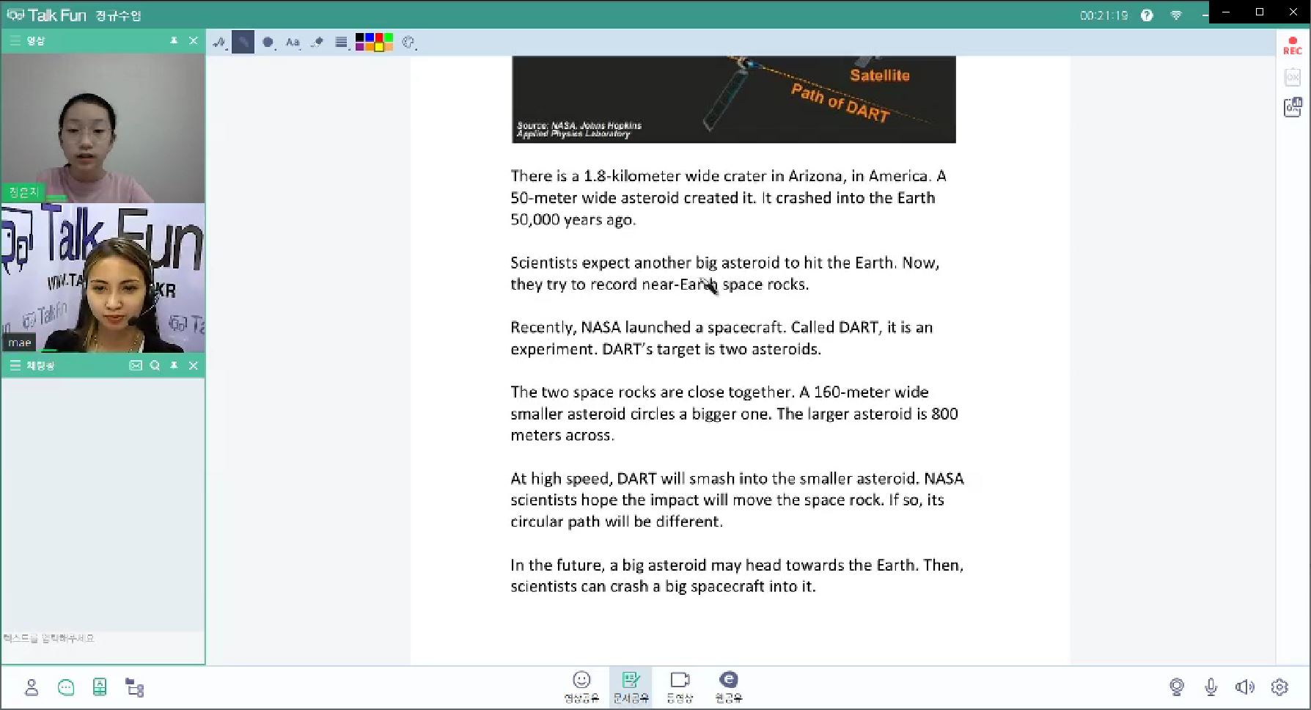Open the custom color palette picker
Image resolution: width=1311 pixels, height=710 pixels.
(x=409, y=43)
